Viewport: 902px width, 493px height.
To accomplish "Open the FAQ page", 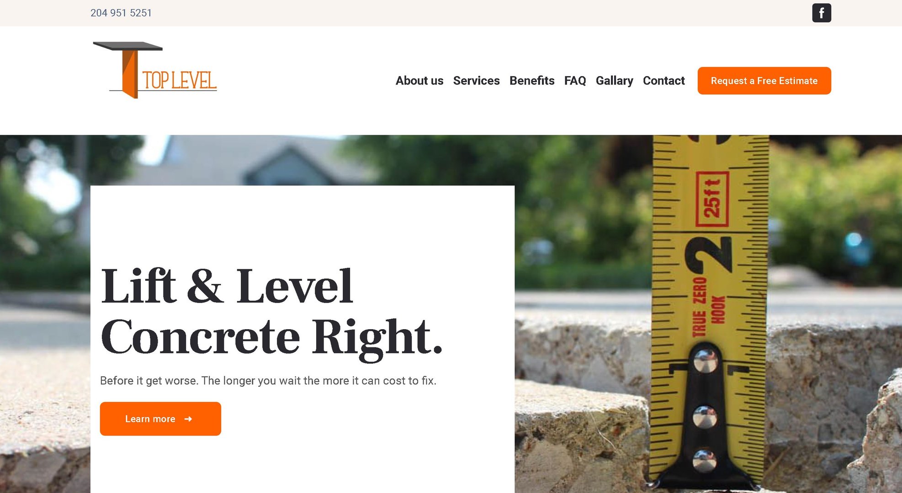I will pos(575,81).
